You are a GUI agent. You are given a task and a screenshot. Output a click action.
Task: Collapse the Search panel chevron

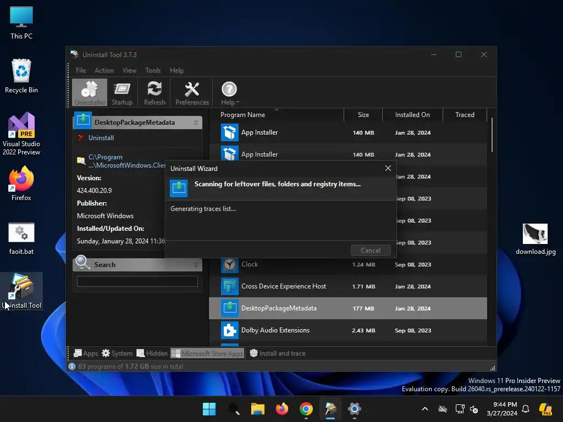(x=196, y=265)
